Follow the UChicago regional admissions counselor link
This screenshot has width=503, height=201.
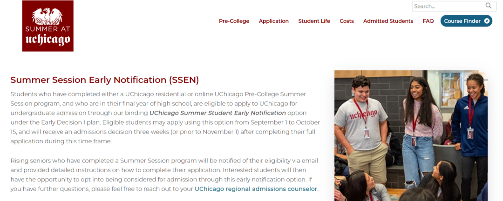point(256,189)
